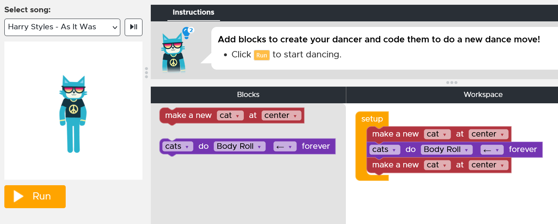Start the dance with Run button
This screenshot has width=558, height=224.
(x=35, y=196)
